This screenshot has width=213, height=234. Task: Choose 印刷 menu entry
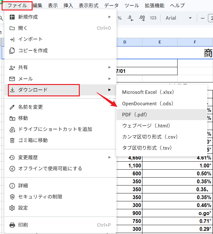click(60, 225)
